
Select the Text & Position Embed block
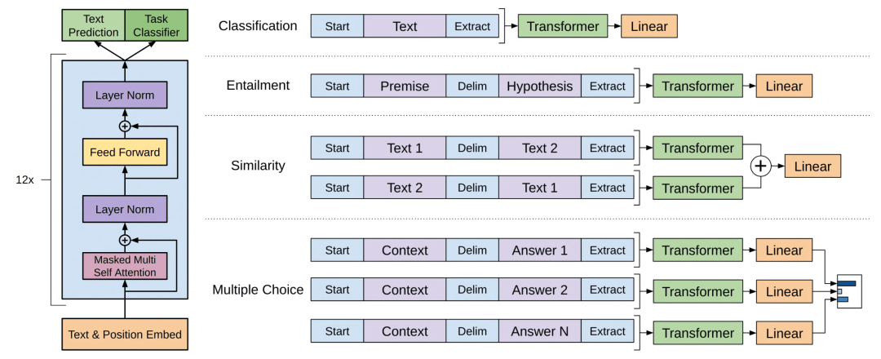coord(125,334)
